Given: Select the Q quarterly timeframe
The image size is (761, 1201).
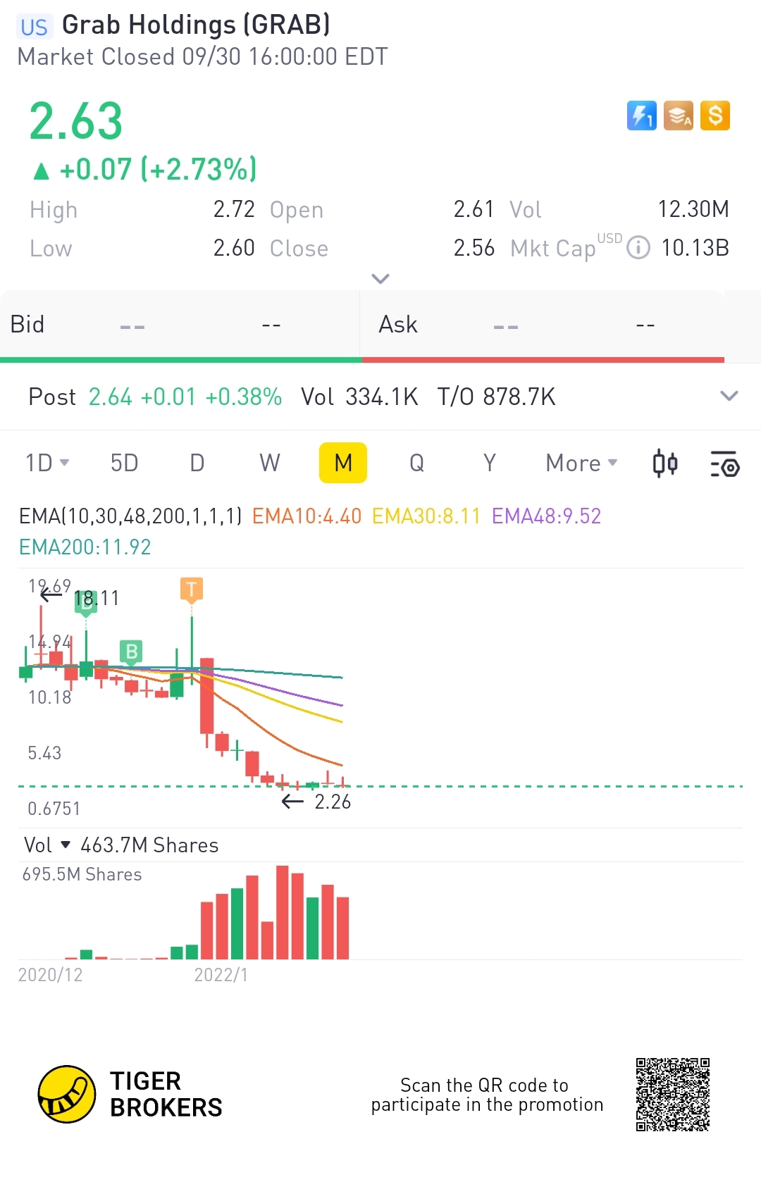Looking at the screenshot, I should coord(416,463).
